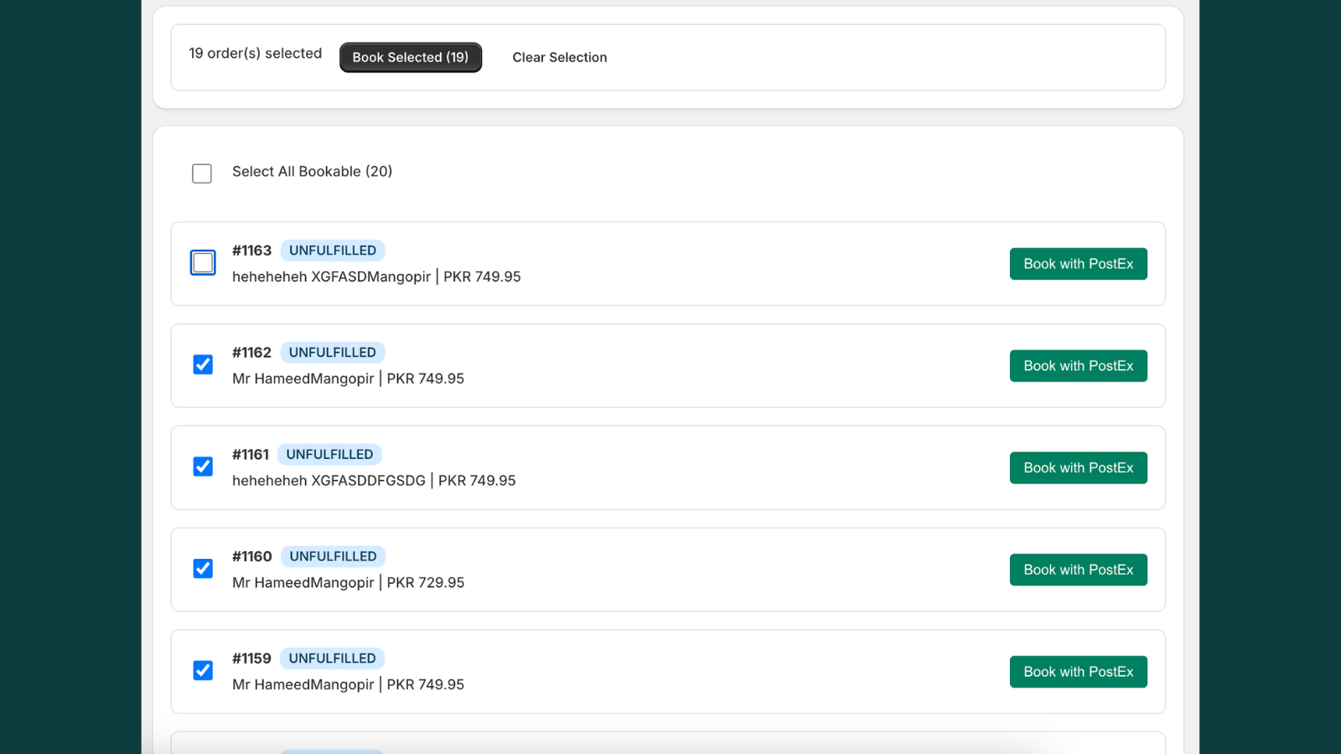The width and height of the screenshot is (1341, 754).
Task: Click the UNFULFILLED badge on order #1160
Action: pos(333,556)
